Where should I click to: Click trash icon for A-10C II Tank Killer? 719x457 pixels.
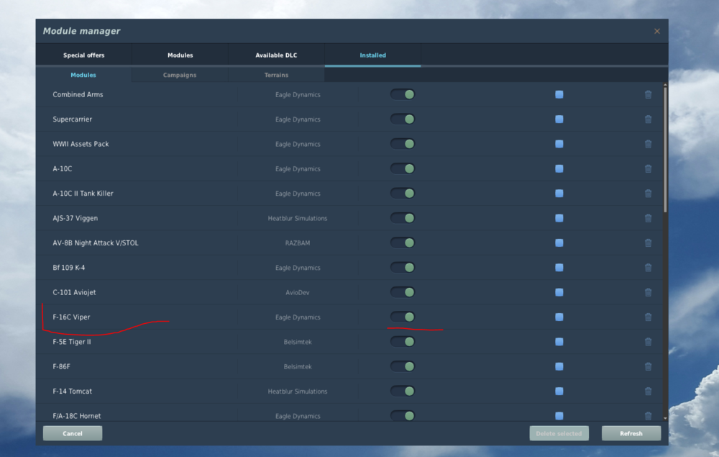click(x=648, y=194)
